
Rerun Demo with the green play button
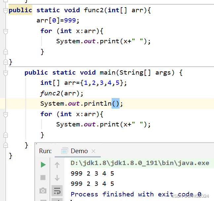(43, 165)
